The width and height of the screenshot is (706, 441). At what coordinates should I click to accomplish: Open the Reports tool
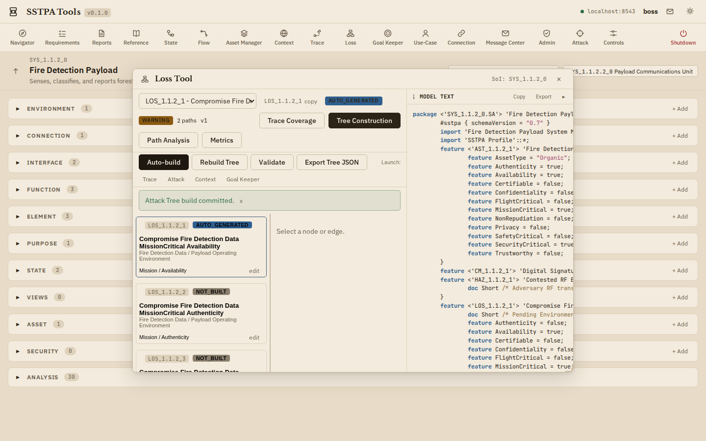pyautogui.click(x=101, y=37)
